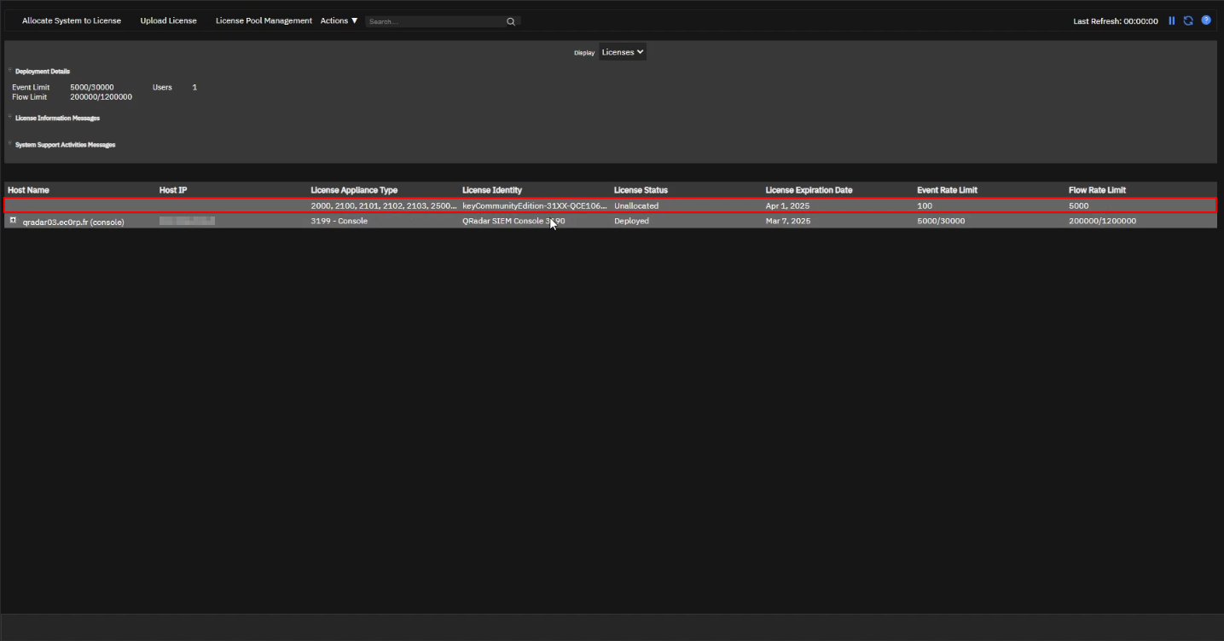This screenshot has width=1224, height=641.
Task: Click the QRadar SIEM Console license identity
Action: point(513,221)
